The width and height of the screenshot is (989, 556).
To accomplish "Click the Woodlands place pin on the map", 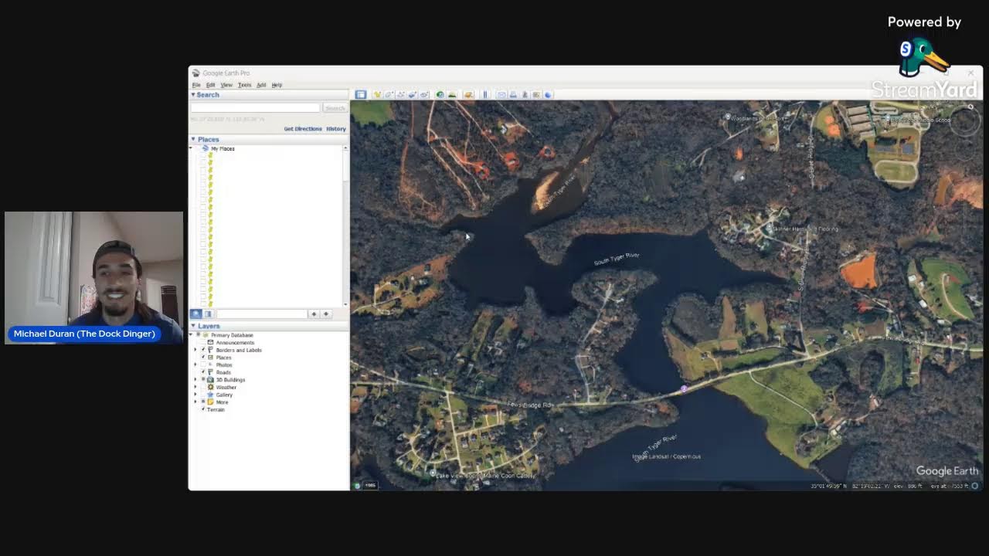I will pyautogui.click(x=728, y=117).
